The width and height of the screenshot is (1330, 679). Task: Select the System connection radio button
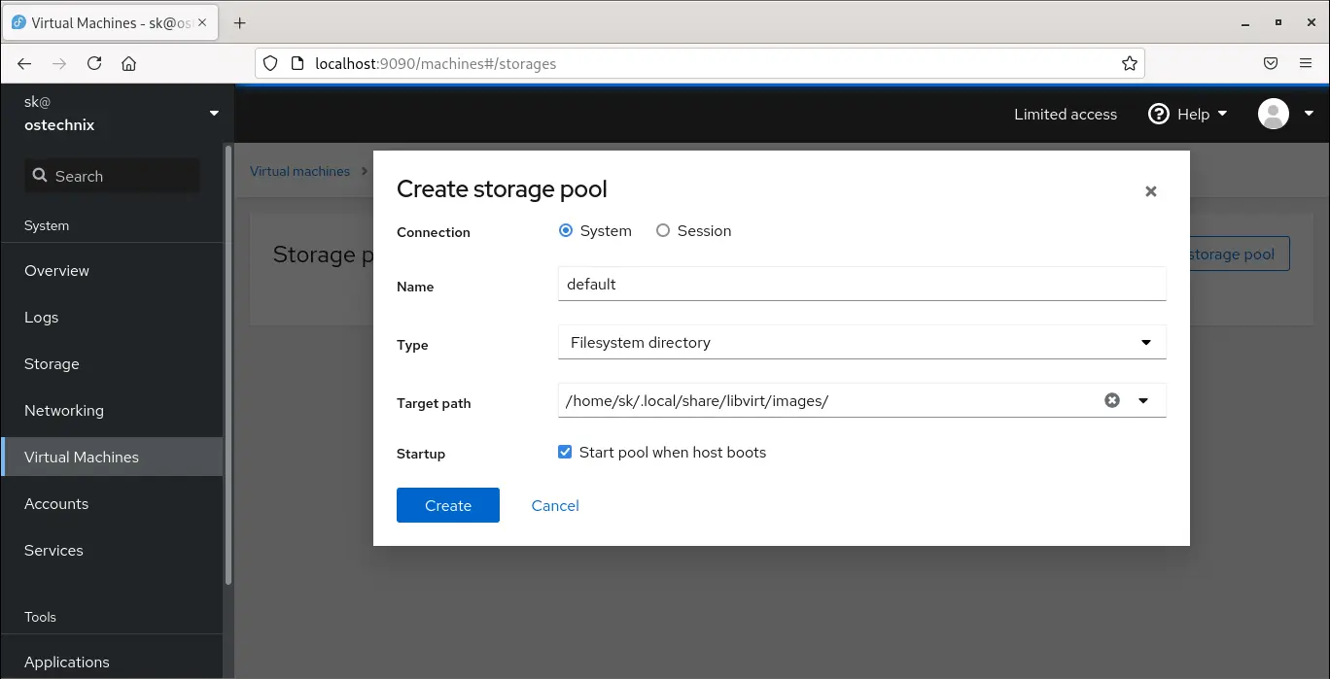[x=566, y=231]
